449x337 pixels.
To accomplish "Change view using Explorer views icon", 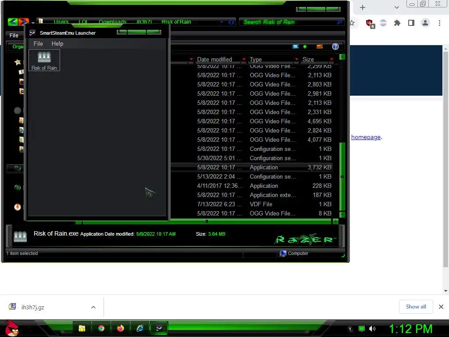I will click(295, 47).
